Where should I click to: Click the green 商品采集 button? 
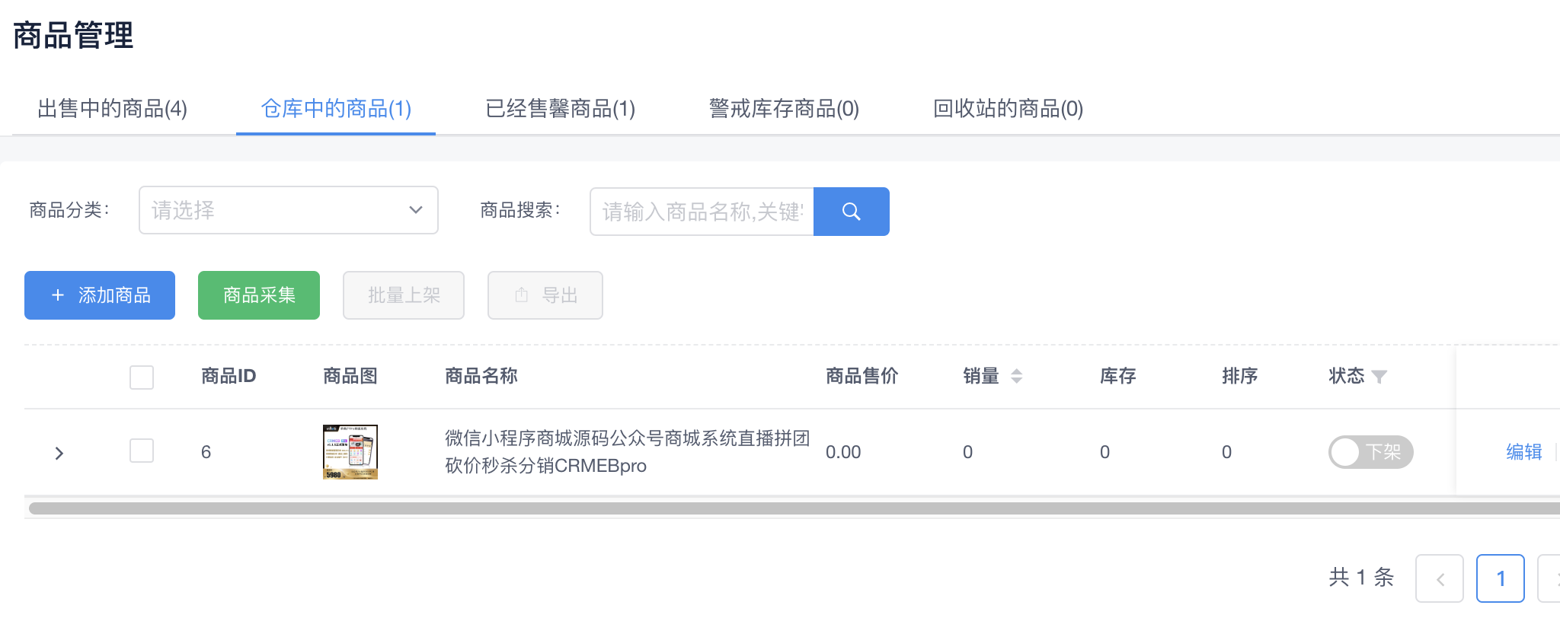pos(259,295)
